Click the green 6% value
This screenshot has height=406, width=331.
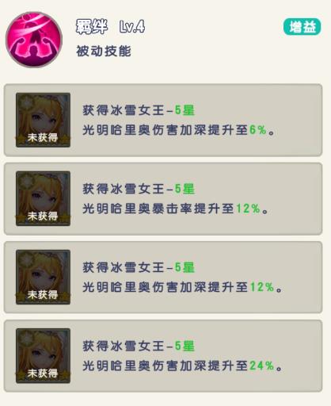[257, 130]
